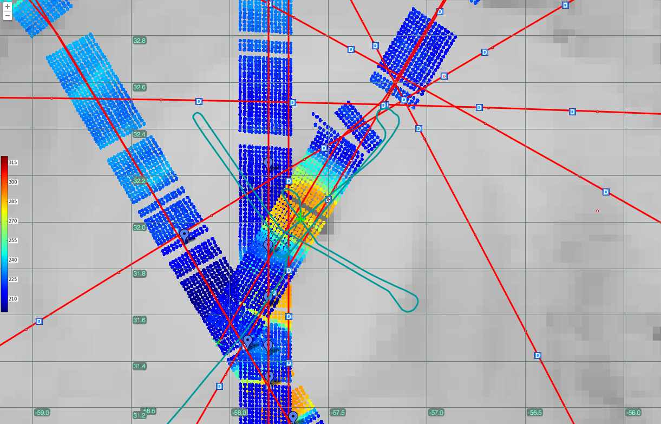The image size is (661, 424).
Task: Click the 32.8 latitude grid label
Action: pos(140,41)
